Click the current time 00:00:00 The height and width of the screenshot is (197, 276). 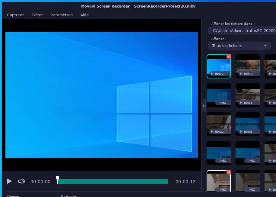tap(40, 182)
